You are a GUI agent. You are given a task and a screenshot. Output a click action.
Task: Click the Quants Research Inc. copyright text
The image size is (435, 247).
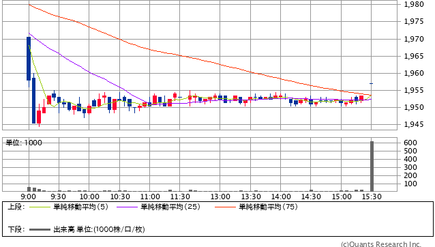click(381, 244)
